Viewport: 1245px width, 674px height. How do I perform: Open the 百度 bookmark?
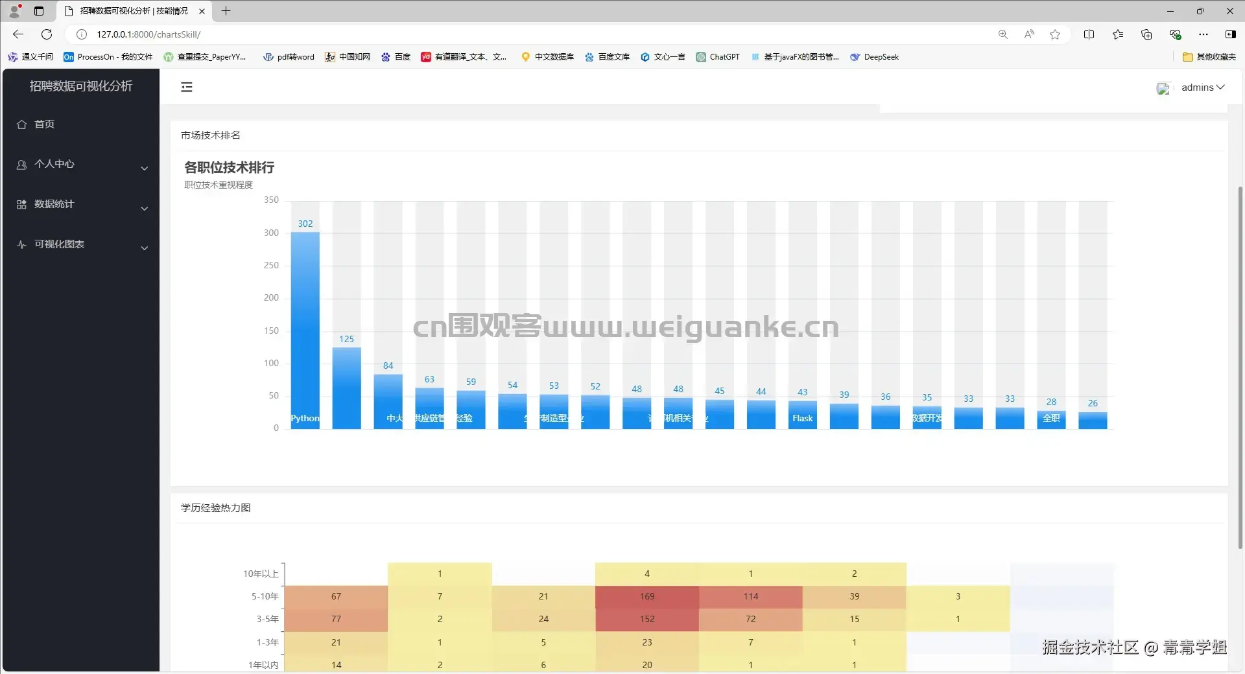pos(396,57)
